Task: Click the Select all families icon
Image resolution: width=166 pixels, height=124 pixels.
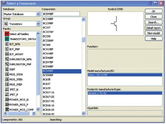Action: point(7,34)
